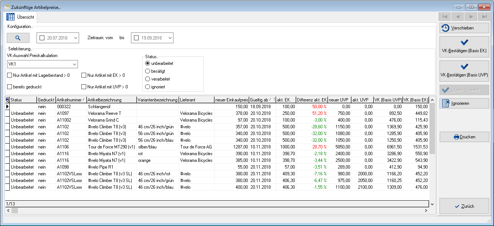Select the unbearbeitet status radio
494x226 pixels.
[x=159, y=63]
